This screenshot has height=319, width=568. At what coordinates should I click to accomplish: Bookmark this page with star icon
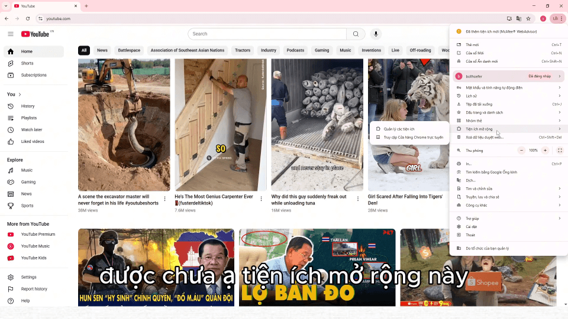(x=528, y=18)
